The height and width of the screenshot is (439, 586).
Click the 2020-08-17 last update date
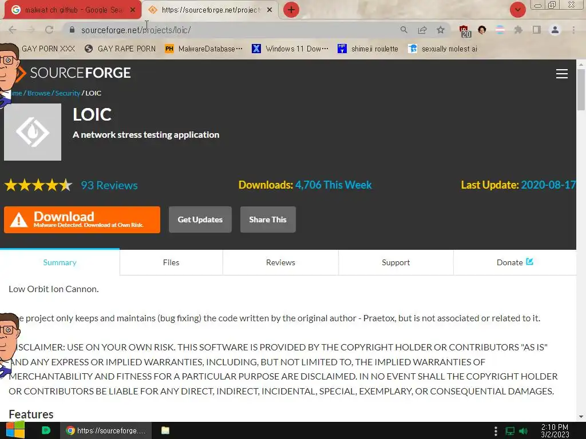[548, 185]
